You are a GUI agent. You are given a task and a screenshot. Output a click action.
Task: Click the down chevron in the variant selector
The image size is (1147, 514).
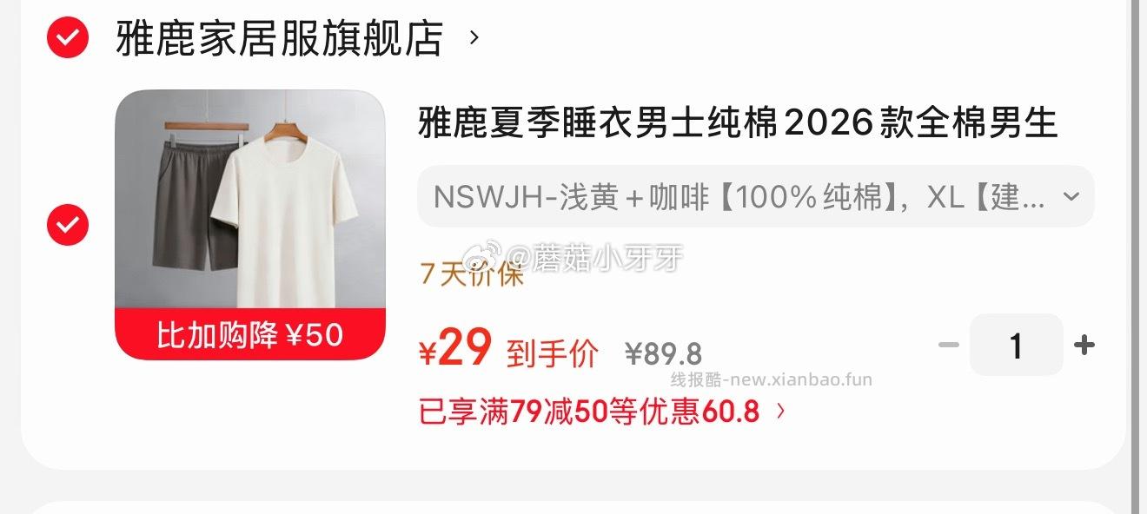[1071, 197]
